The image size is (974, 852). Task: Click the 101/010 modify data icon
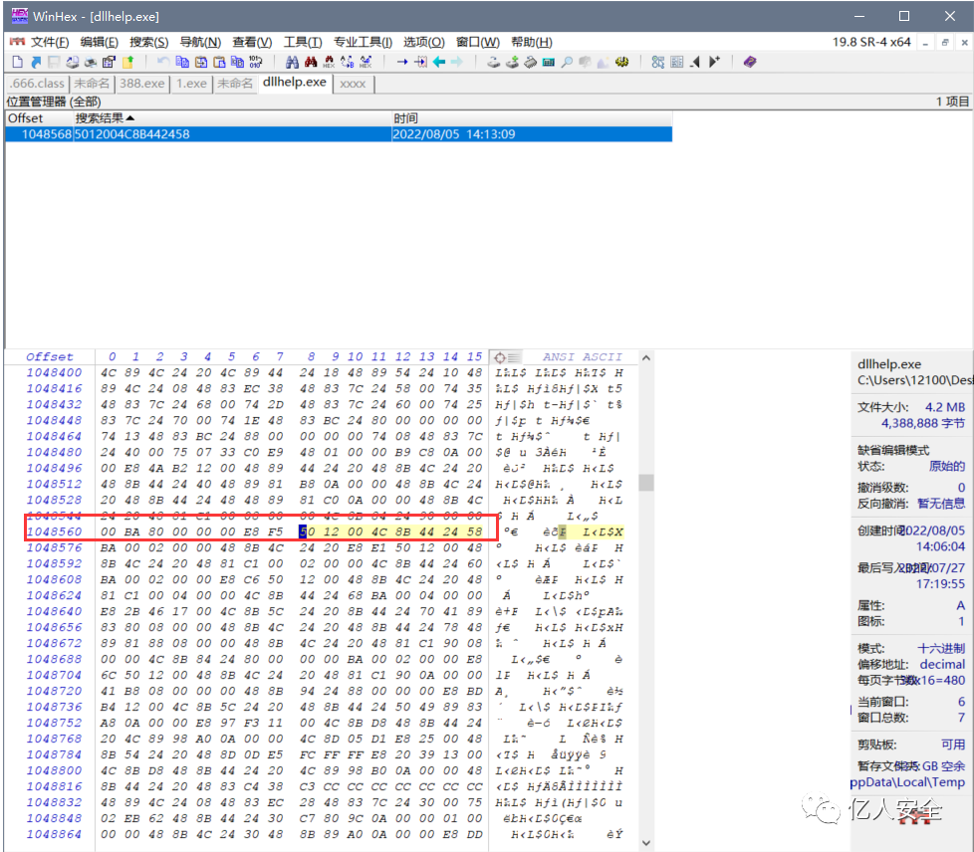point(255,62)
